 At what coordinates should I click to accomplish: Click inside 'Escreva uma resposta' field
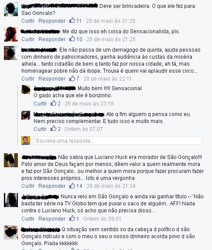(118, 141)
